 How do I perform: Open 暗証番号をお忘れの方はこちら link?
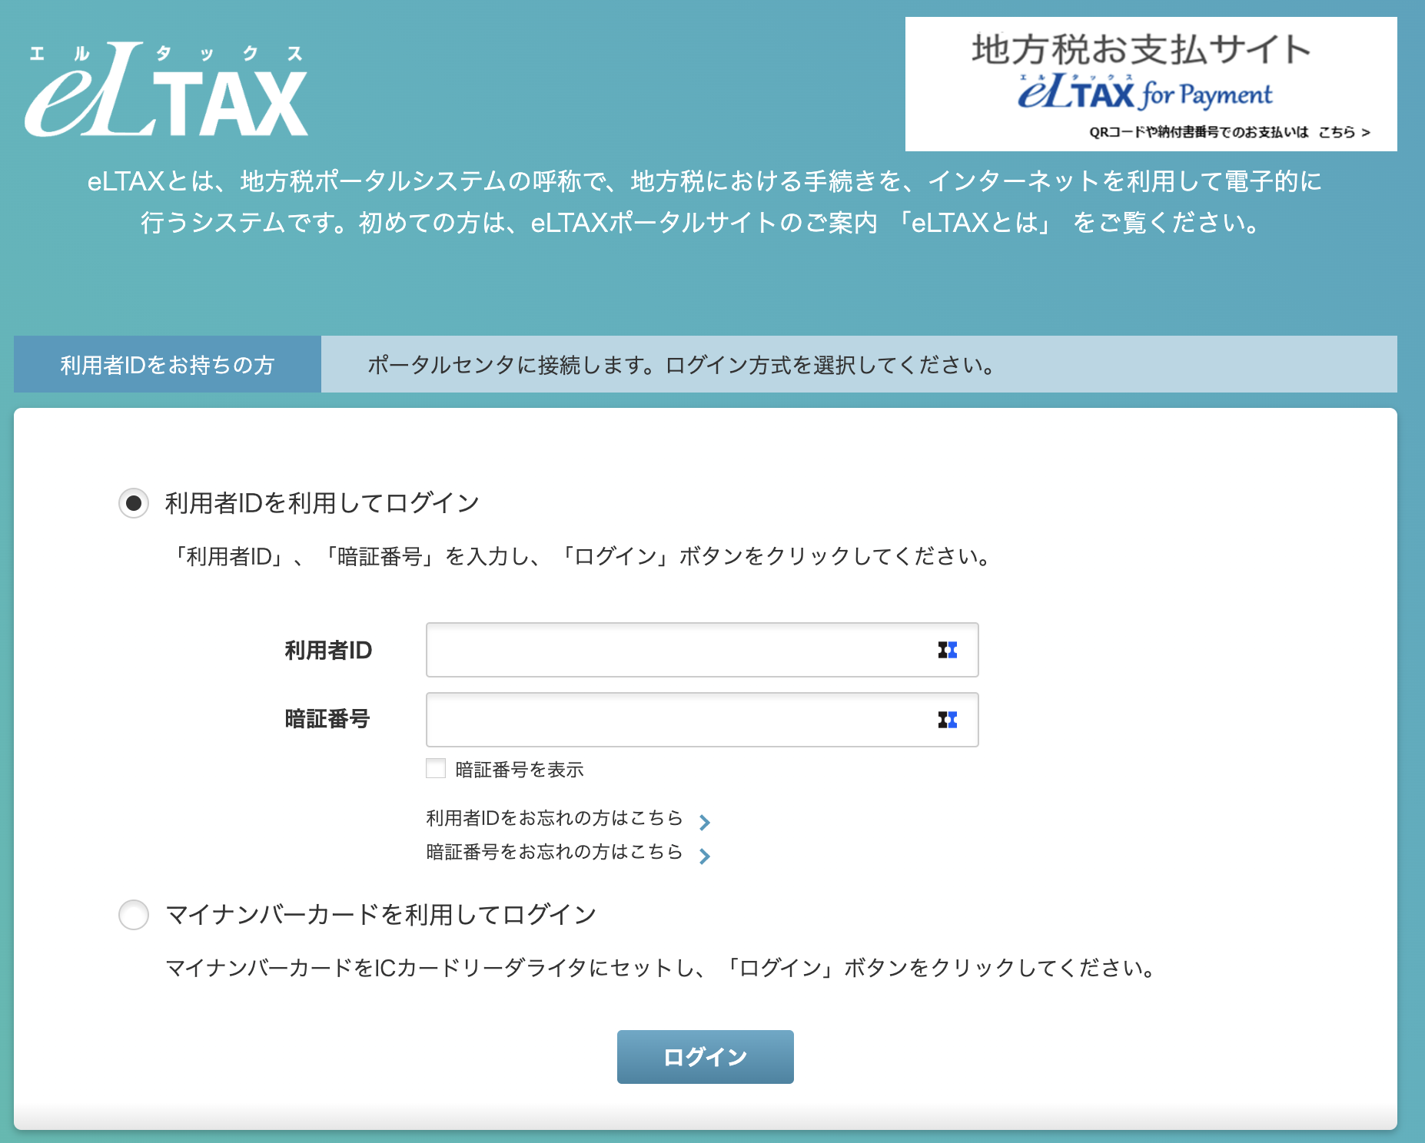click(x=554, y=852)
